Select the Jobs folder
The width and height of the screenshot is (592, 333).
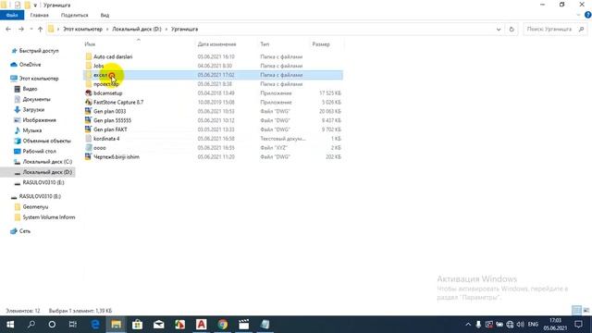tap(98, 66)
